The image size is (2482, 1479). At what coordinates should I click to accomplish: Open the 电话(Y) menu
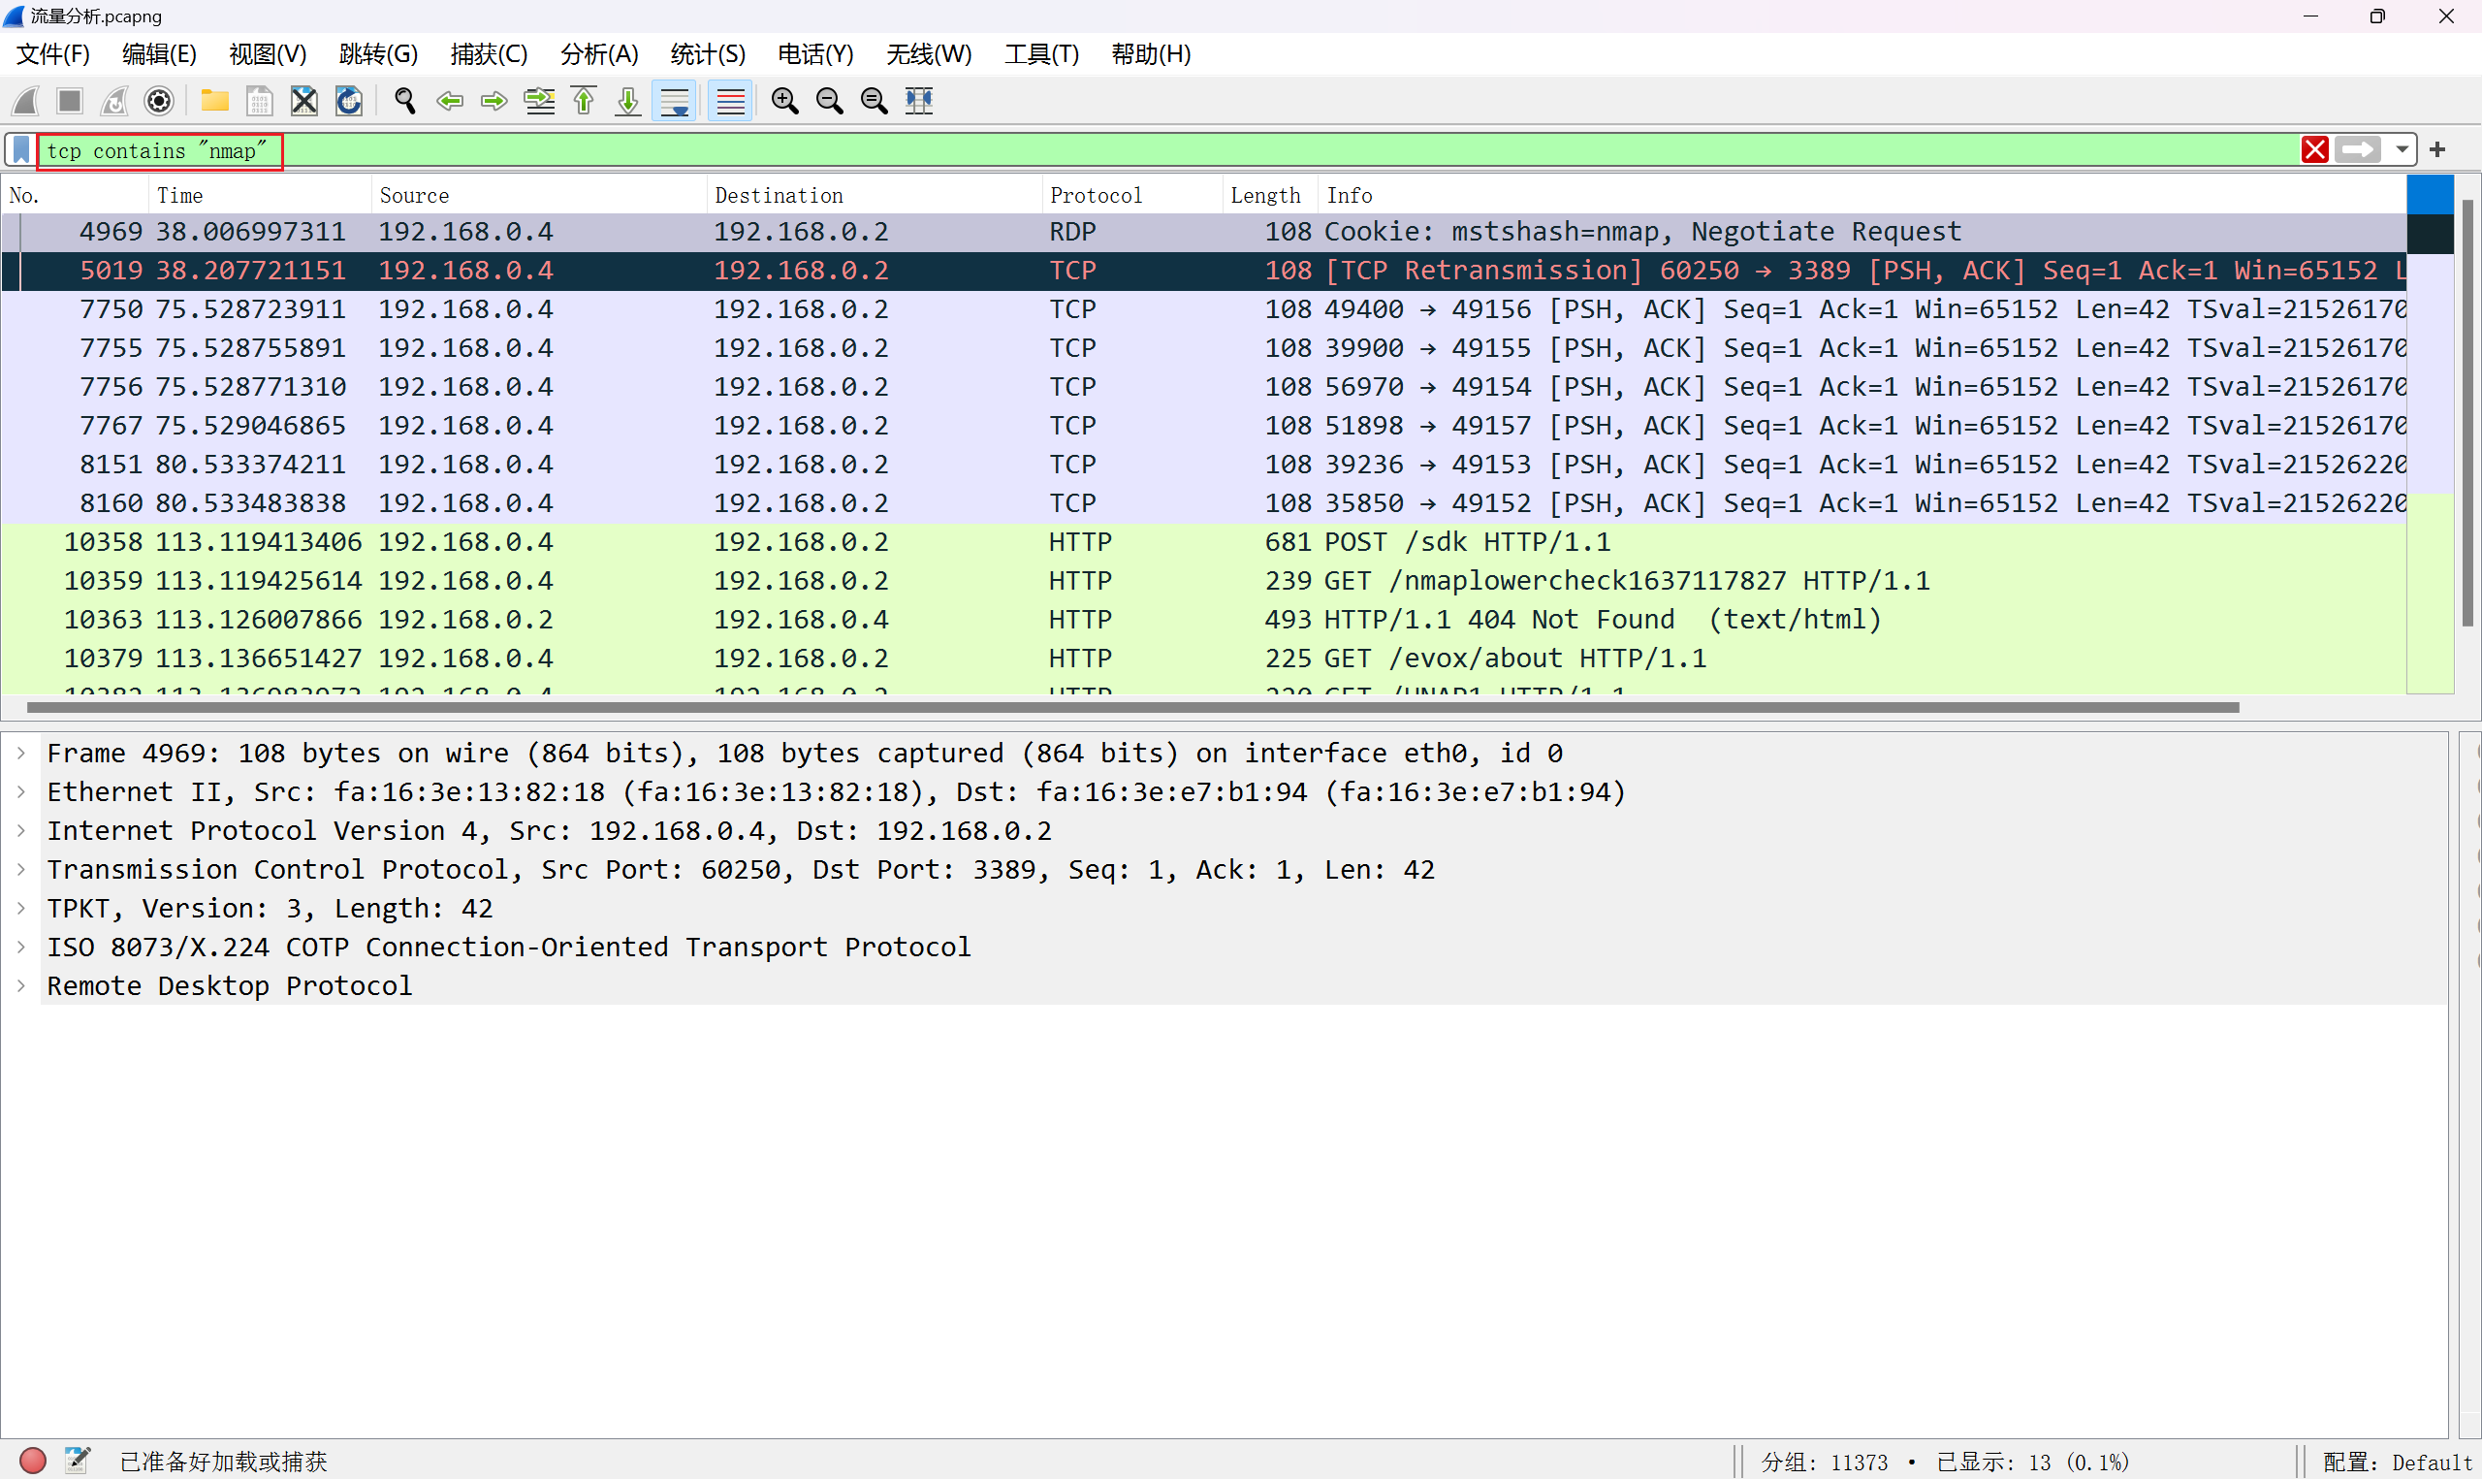point(815,53)
